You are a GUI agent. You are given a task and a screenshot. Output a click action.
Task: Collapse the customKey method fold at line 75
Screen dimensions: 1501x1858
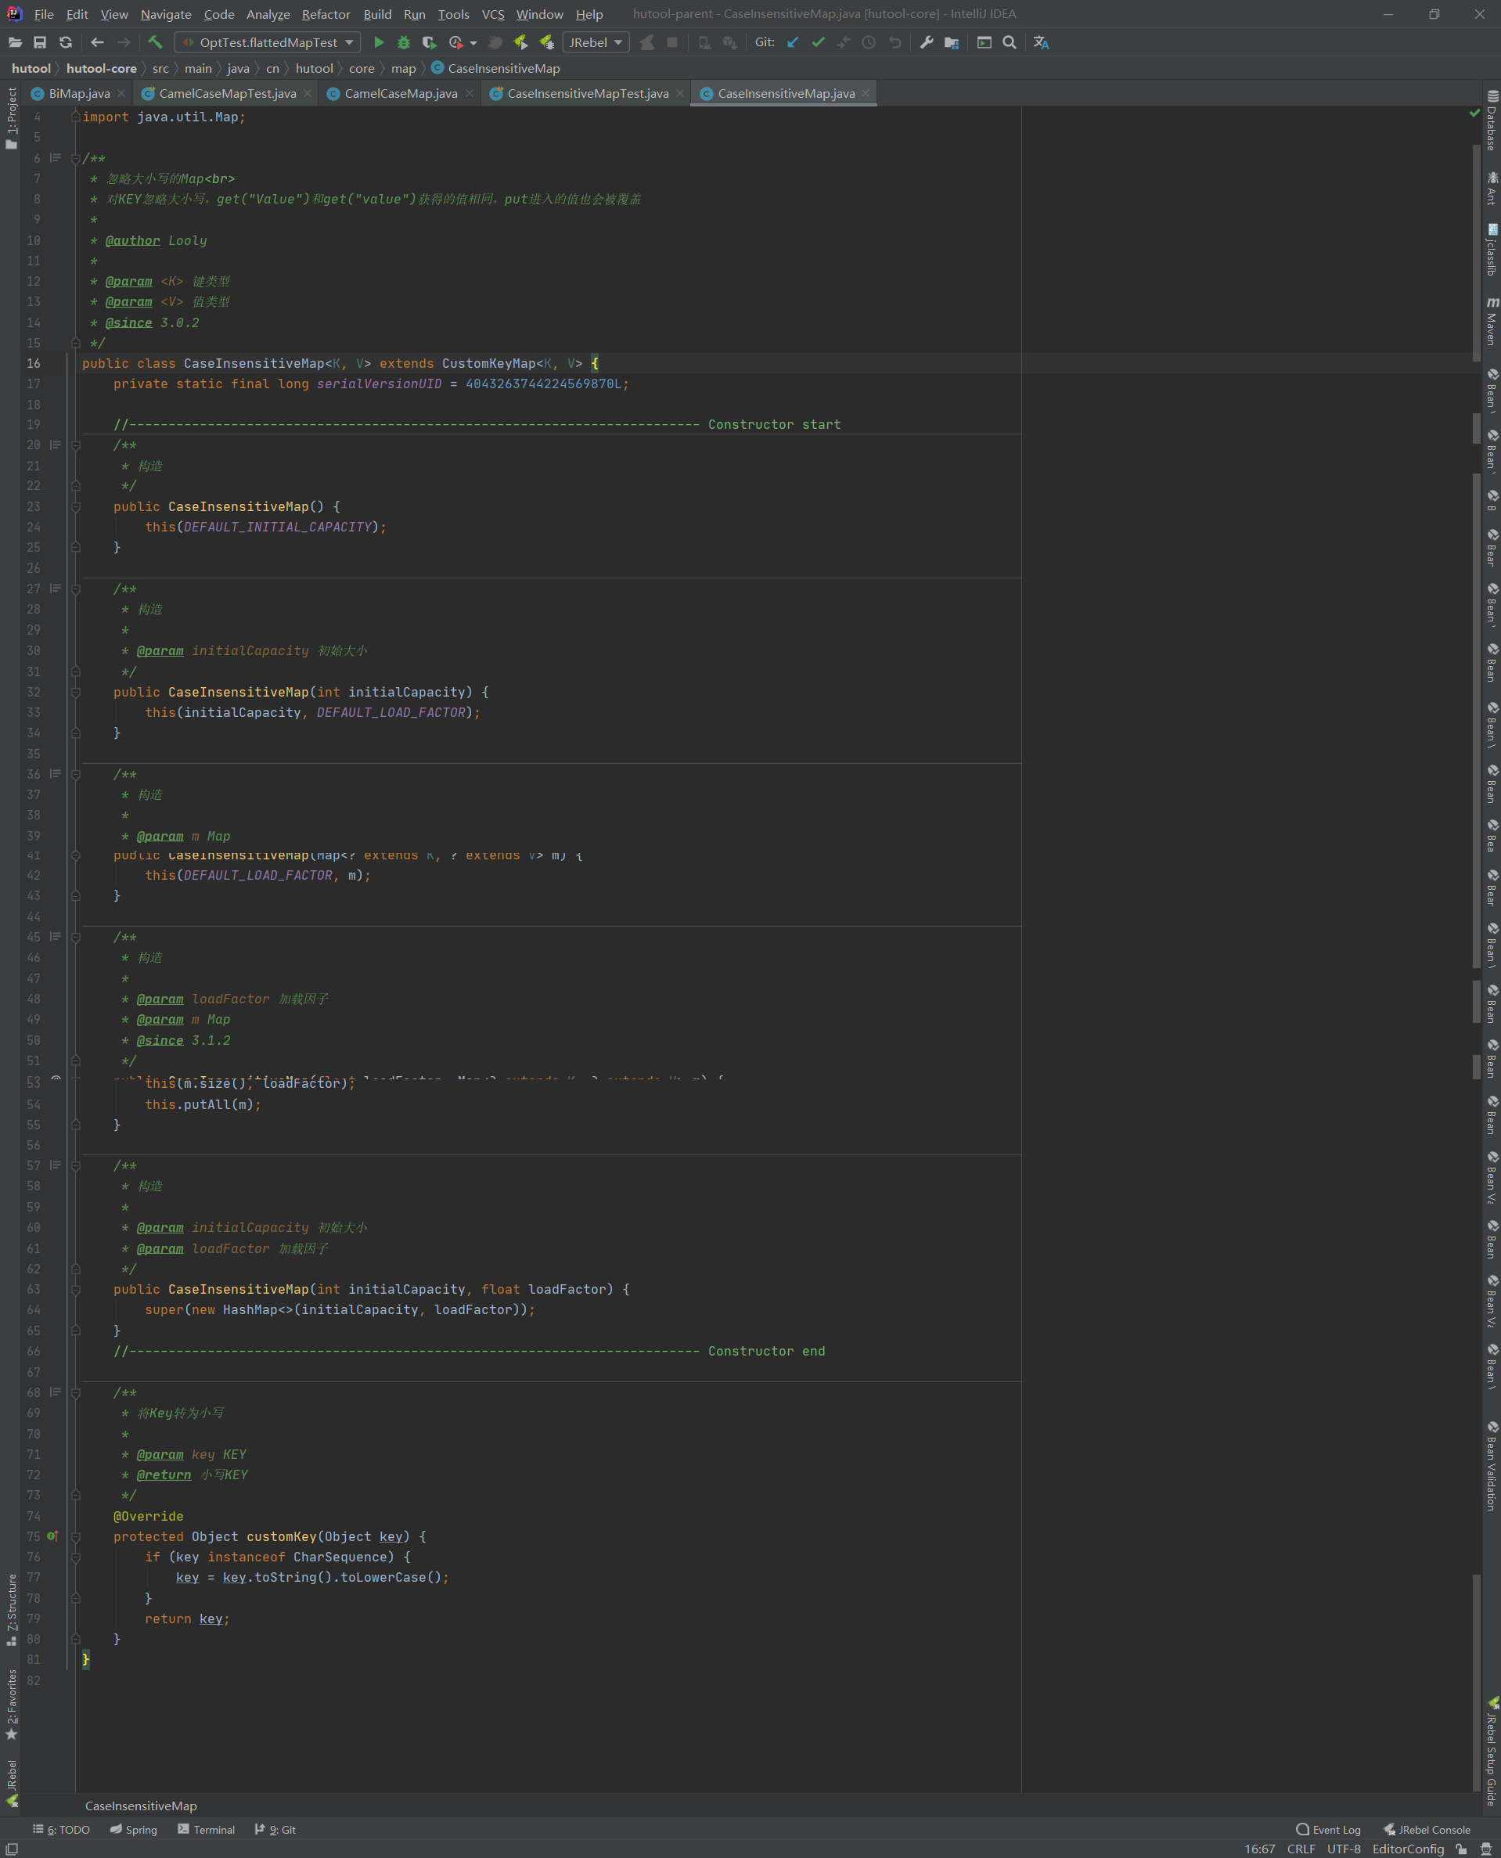(x=75, y=1537)
